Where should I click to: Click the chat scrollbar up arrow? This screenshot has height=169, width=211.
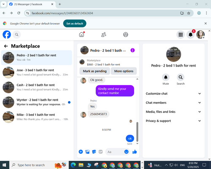[137, 79]
